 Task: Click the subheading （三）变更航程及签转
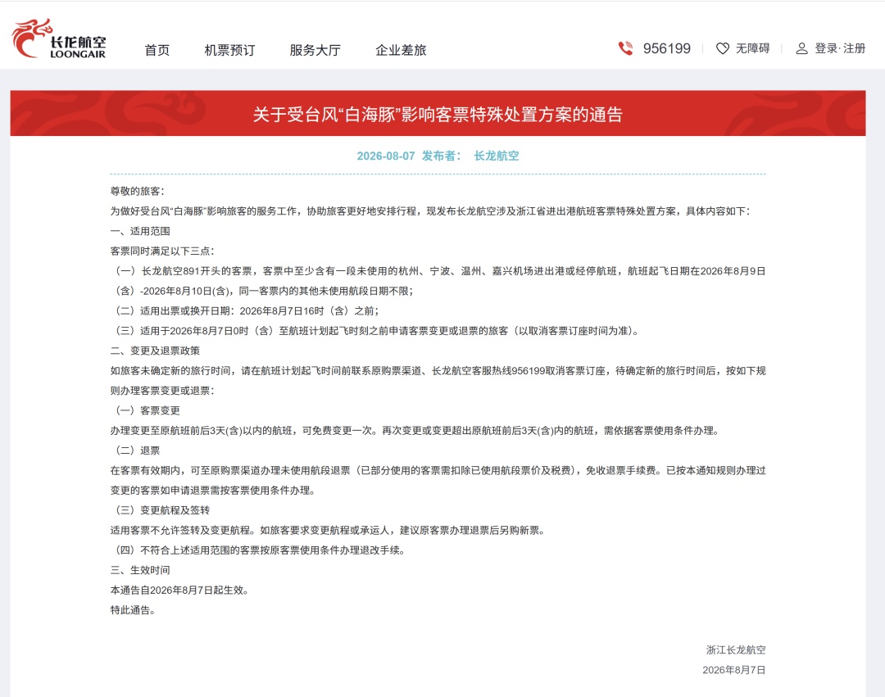pyautogui.click(x=162, y=510)
